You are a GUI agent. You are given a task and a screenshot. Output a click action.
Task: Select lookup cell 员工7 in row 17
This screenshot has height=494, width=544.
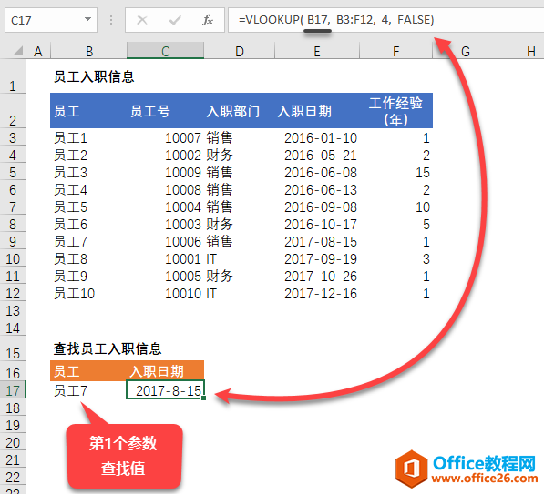pyautogui.click(x=88, y=390)
